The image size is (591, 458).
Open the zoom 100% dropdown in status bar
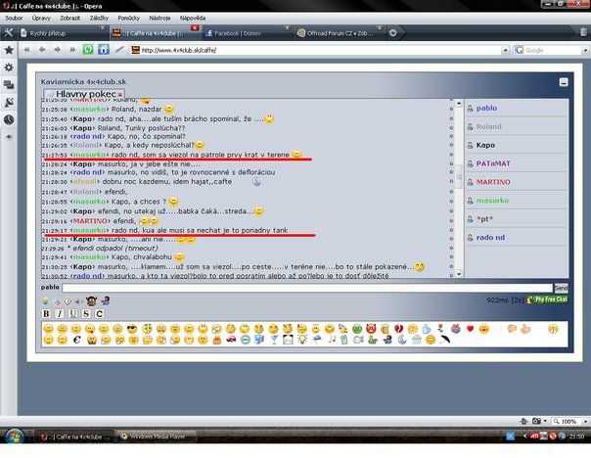[x=585, y=421]
